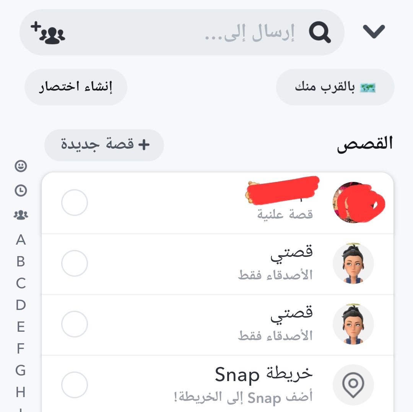This screenshot has width=413, height=412.
Task: Collapse the send-to screen with down chevron
Action: 374,32
